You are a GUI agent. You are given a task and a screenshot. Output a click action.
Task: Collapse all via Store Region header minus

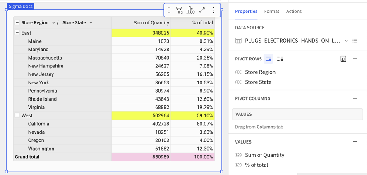[17, 23]
